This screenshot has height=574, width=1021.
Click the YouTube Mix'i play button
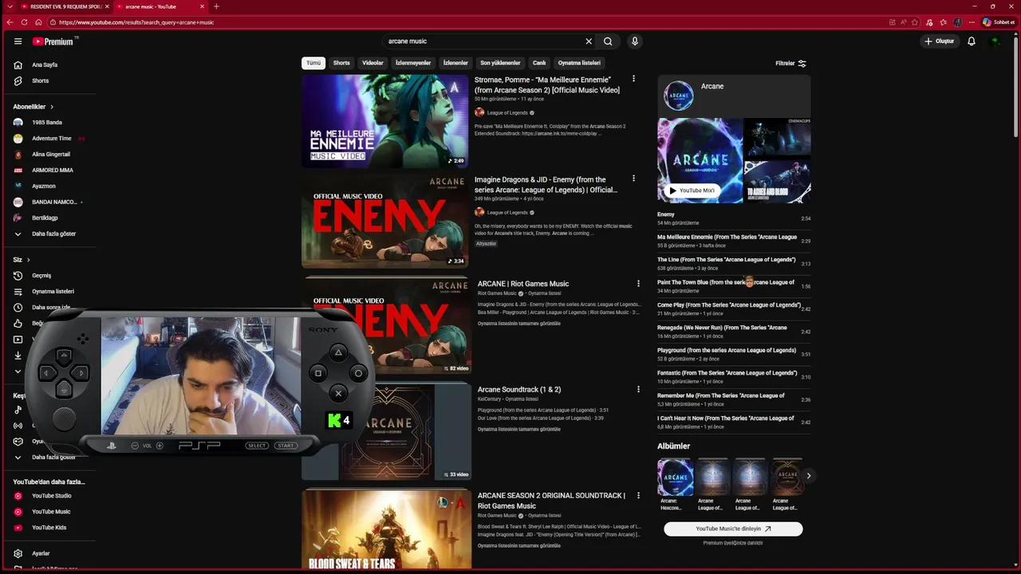point(692,191)
